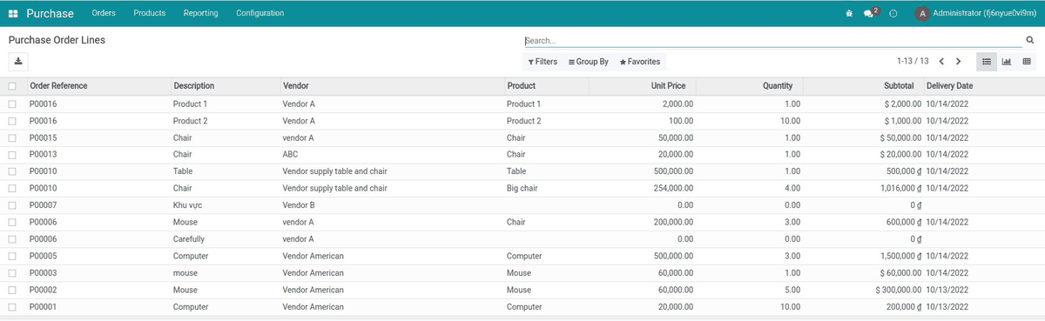Open the apps grid home menu icon

pyautogui.click(x=13, y=13)
